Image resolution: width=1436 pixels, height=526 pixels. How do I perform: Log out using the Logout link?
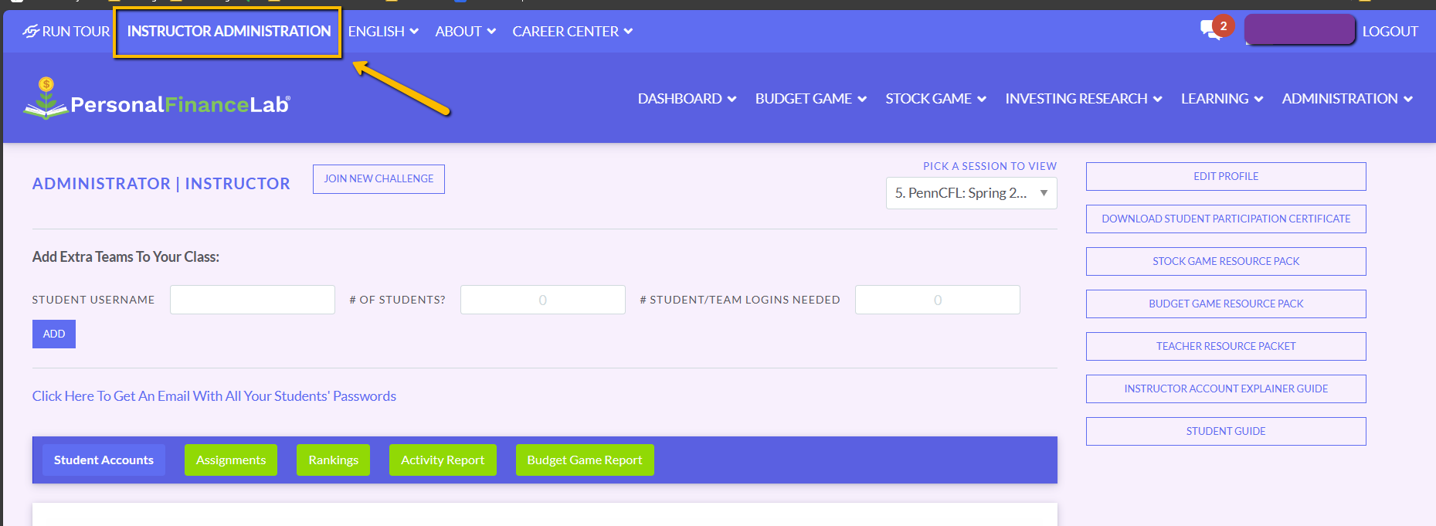click(1390, 32)
